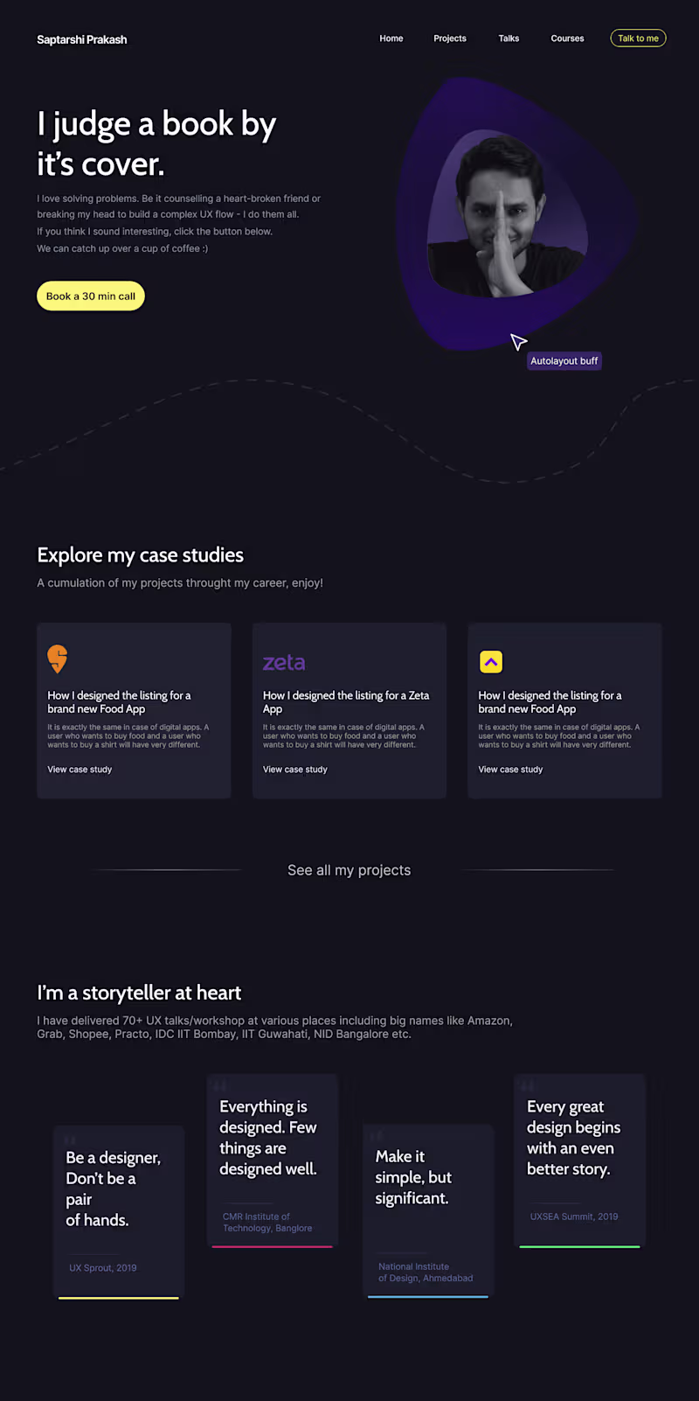Open Talks in the navigation
This screenshot has width=699, height=1401.
pyautogui.click(x=509, y=38)
